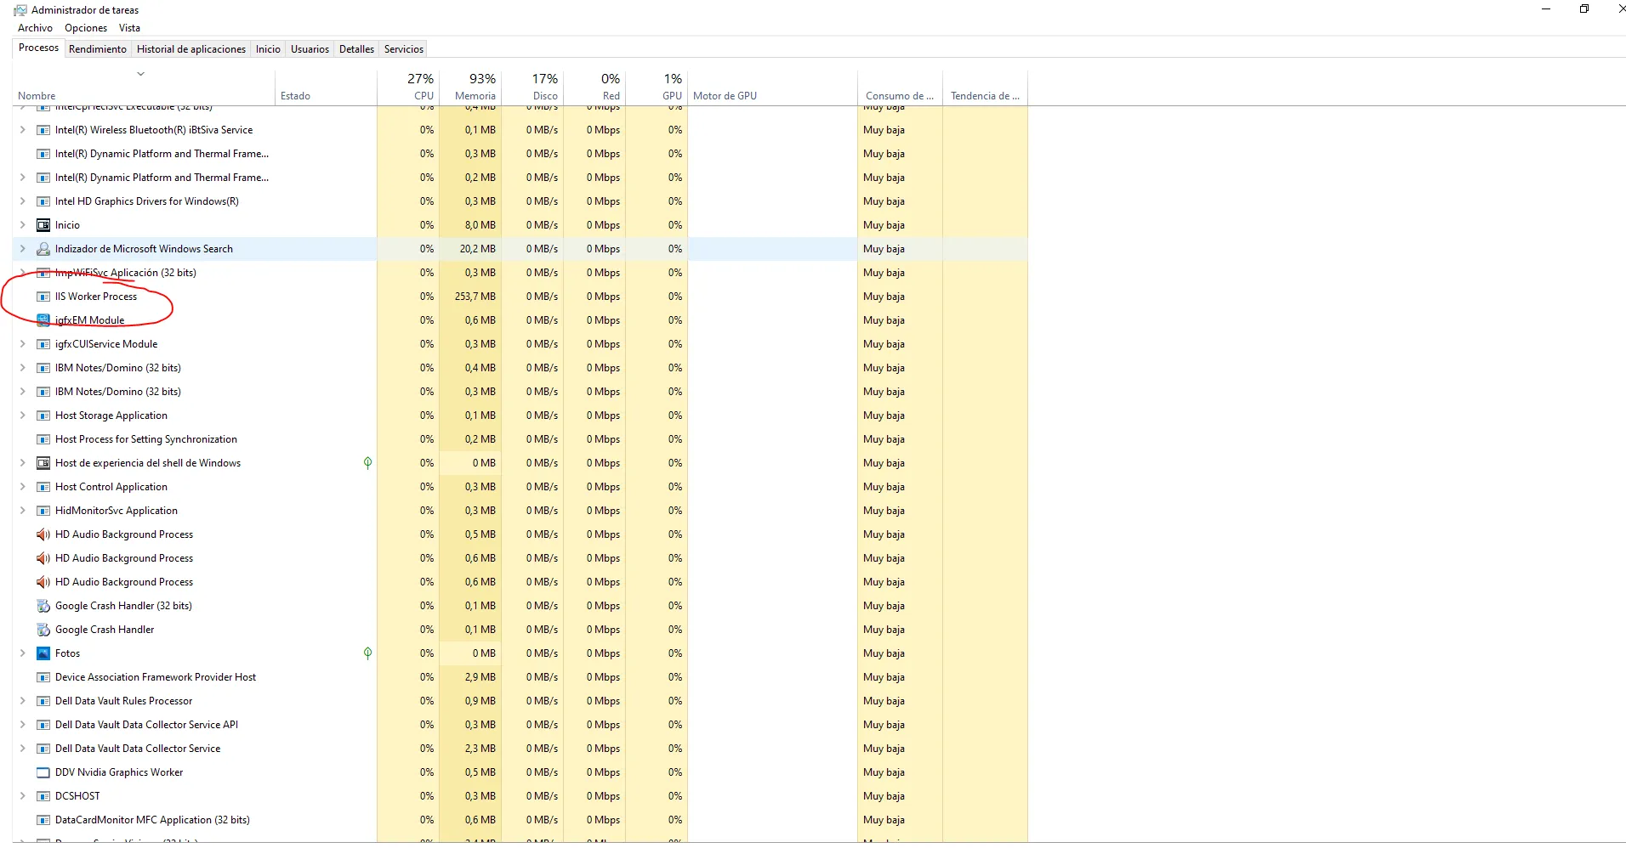This screenshot has height=848, width=1626.
Task: Switch to the Servicios tab
Action: point(404,49)
